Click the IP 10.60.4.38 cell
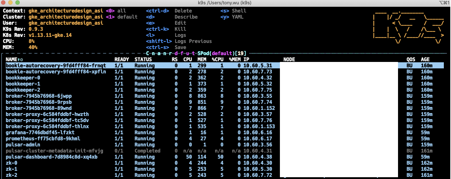The height and width of the screenshot is (179, 451). 258,157
